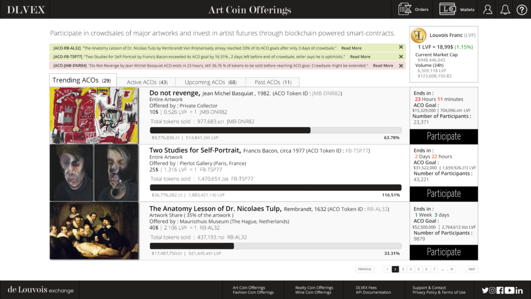This screenshot has height=299, width=531.
Task: Click the Anatomy Lesson 33.31% progress bar
Action: (x=276, y=246)
